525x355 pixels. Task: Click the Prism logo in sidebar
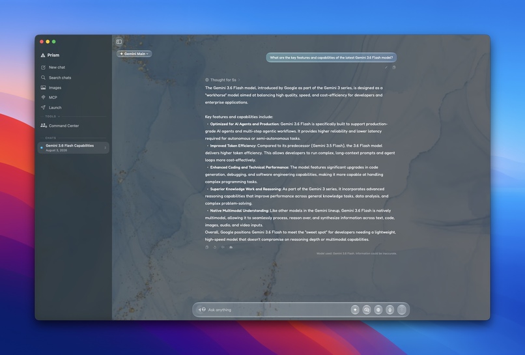(x=43, y=55)
